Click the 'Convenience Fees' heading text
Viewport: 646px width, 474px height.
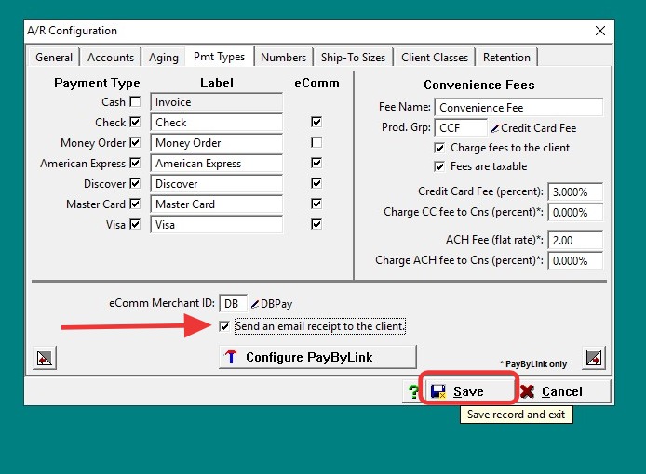point(479,86)
